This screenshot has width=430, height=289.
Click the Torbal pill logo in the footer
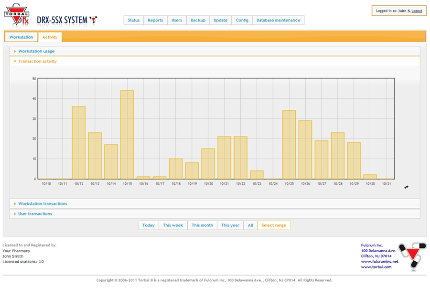[x=412, y=256]
